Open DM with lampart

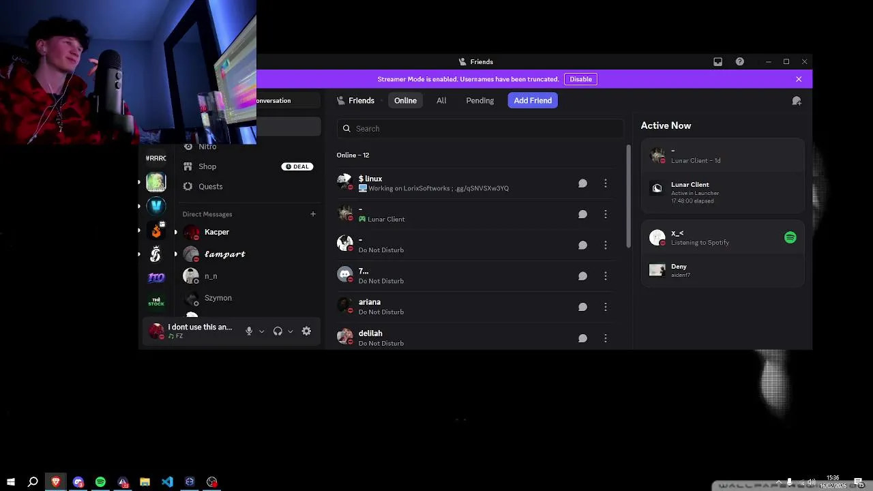[248, 254]
